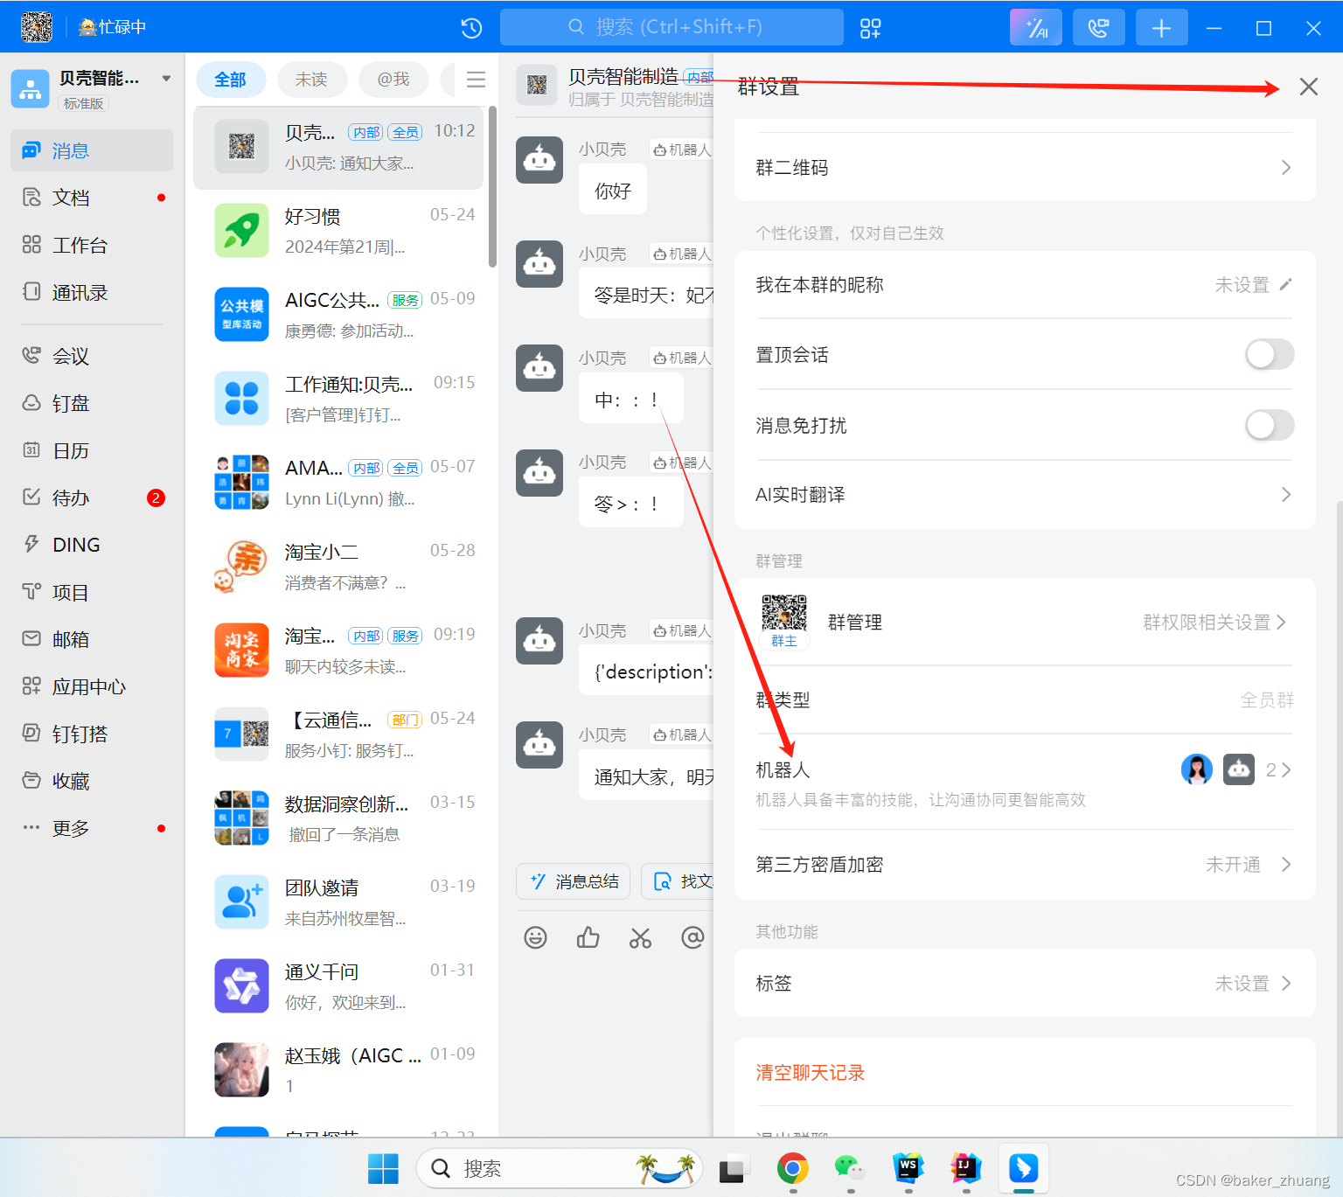
Task: Expand the 群二维码 row
Action: click(x=1025, y=168)
